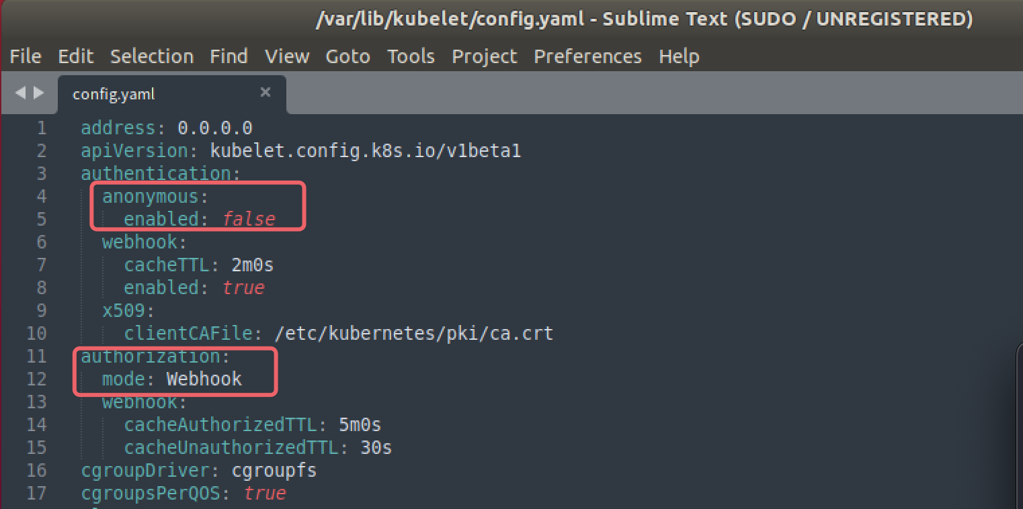
Task: Open the Help menu
Action: click(x=679, y=56)
